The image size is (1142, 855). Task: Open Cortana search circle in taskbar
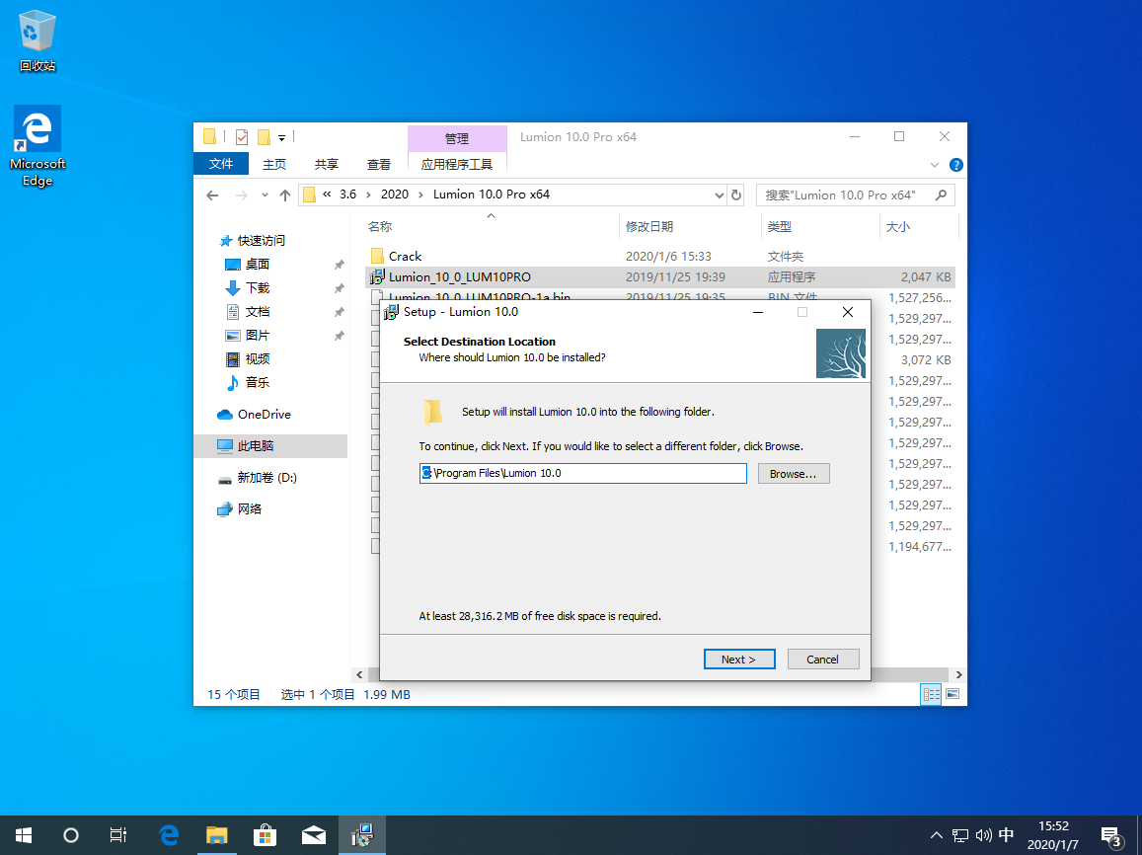71,835
